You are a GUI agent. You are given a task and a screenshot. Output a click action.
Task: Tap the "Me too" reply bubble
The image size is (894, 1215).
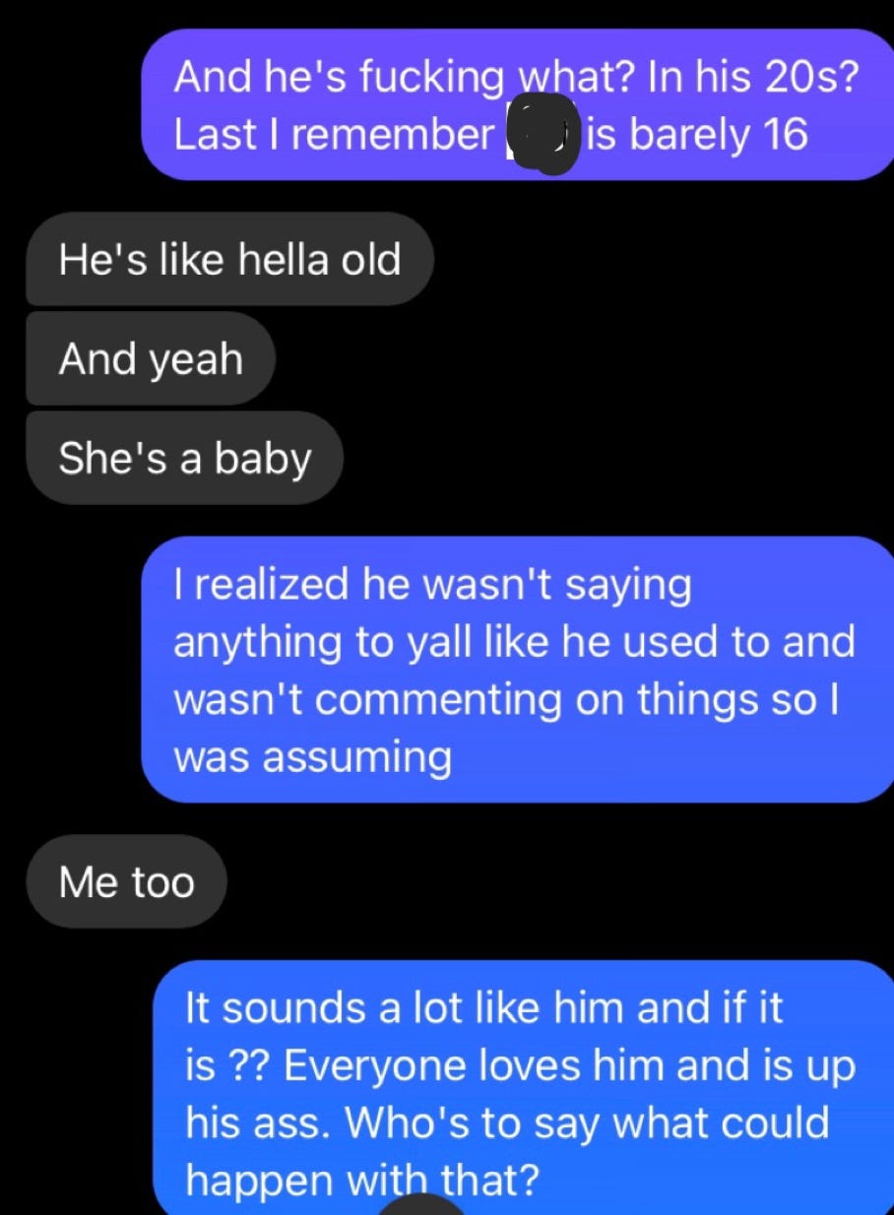127,881
